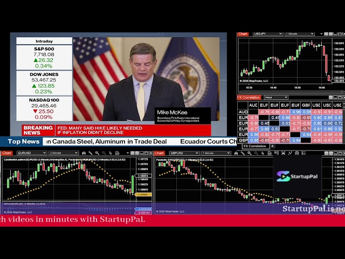The height and width of the screenshot is (259, 345).
Task: Open EURUSD instrument dropdown
Action: 32,153
